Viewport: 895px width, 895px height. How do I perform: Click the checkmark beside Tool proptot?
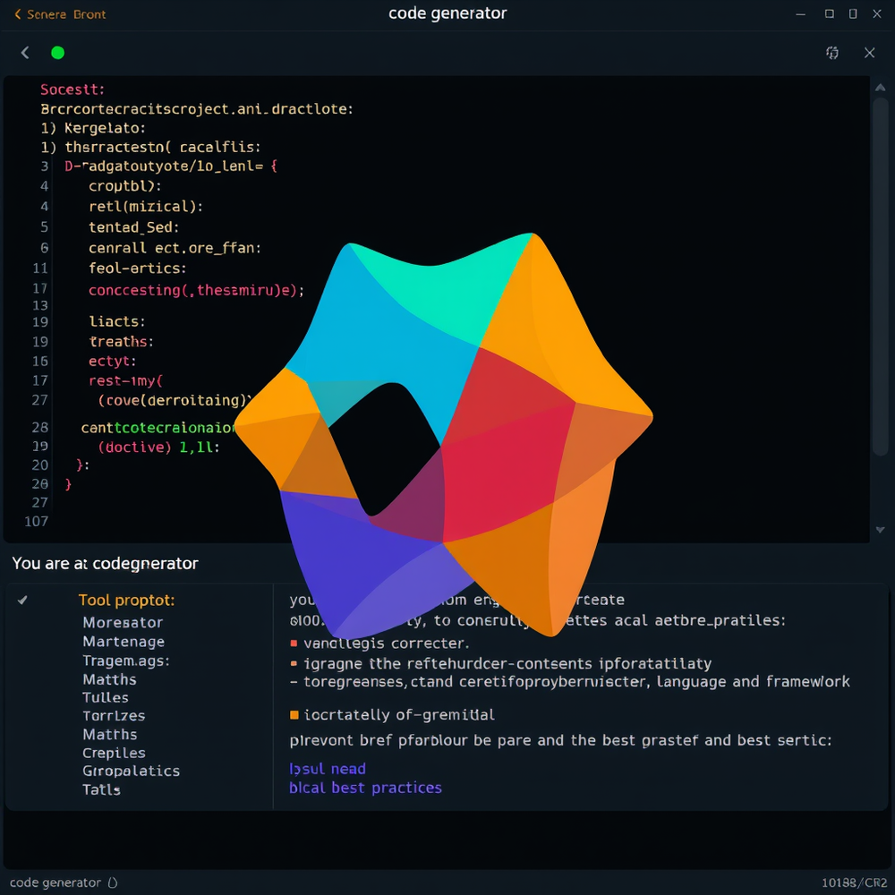pyautogui.click(x=22, y=600)
